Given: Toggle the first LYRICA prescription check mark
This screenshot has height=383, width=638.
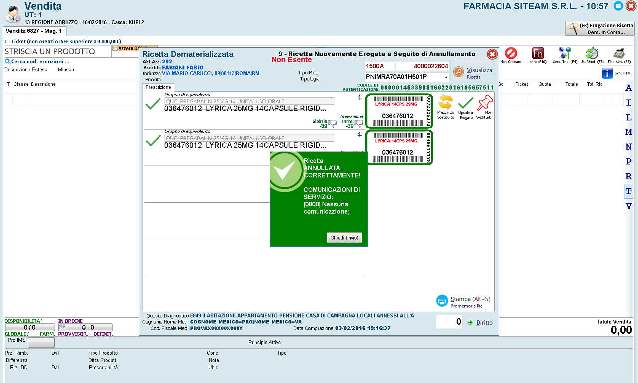Looking at the screenshot, I should (153, 104).
